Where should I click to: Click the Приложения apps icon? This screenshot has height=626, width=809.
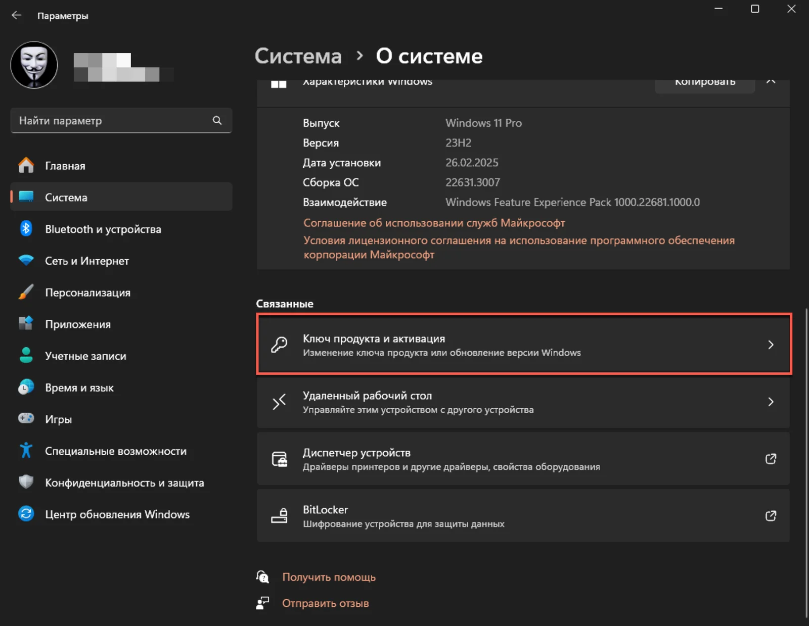pyautogui.click(x=26, y=323)
